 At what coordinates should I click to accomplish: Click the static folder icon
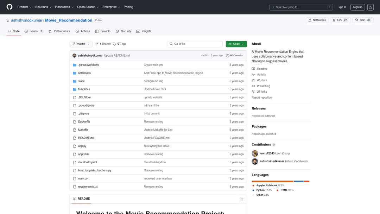[75, 81]
